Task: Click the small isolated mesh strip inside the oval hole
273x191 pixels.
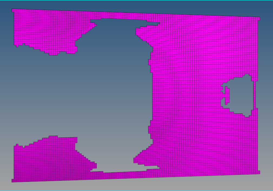Action: coord(228,95)
